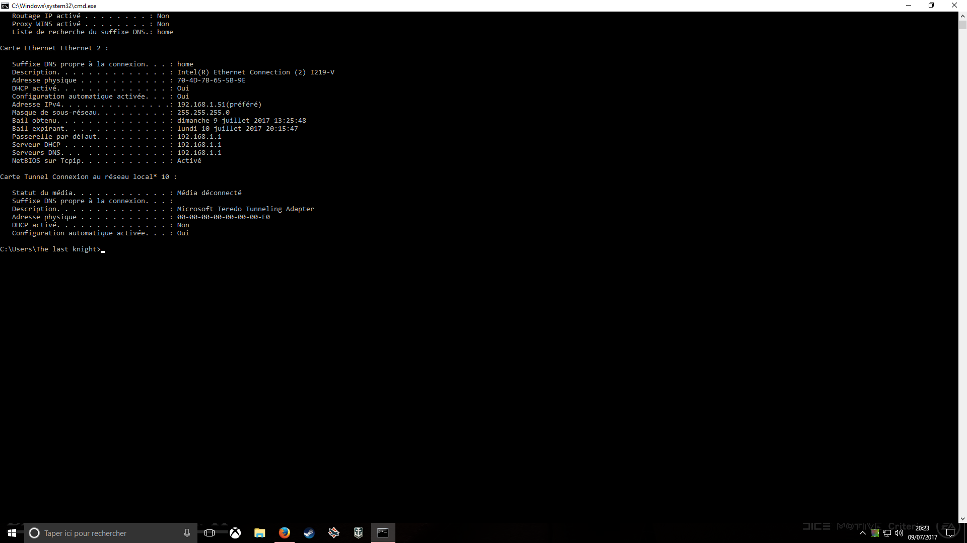Screen dimensions: 967x543
Task: Click the scrollbar down arrow in console
Action: point(962,519)
